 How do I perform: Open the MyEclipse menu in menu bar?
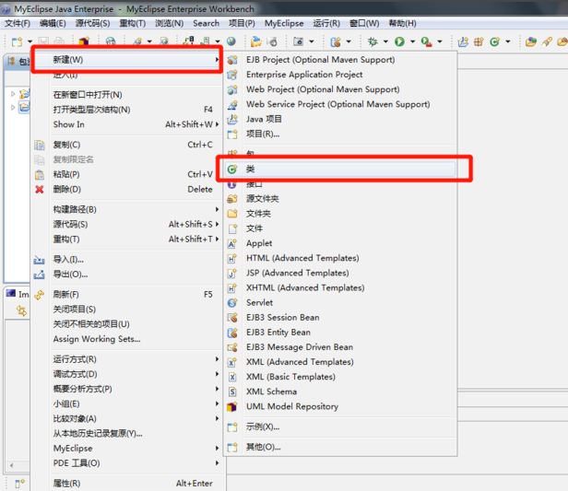(284, 24)
